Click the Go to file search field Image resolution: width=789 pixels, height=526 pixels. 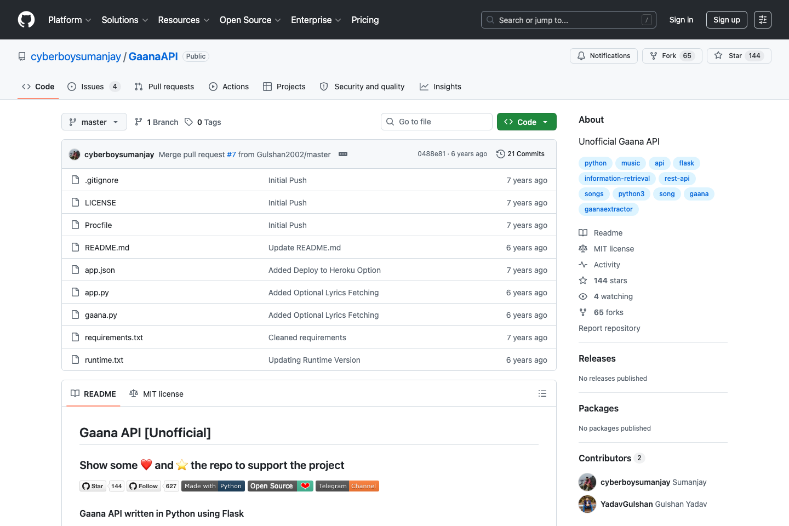[x=436, y=121]
